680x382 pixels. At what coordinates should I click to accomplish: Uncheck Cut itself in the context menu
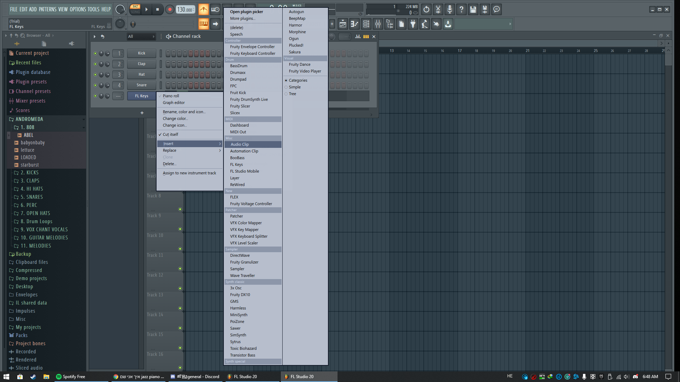170,134
